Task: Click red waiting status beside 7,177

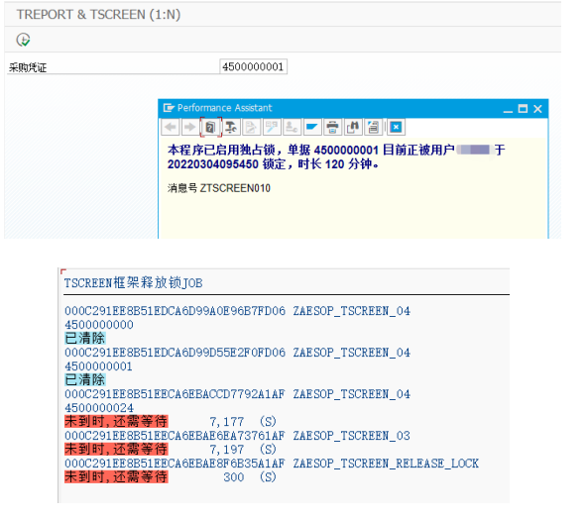Action: (116, 422)
